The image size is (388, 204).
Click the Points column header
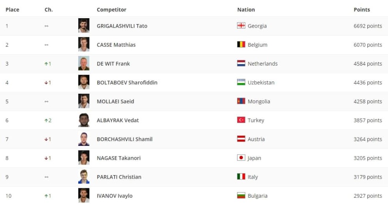tap(362, 9)
